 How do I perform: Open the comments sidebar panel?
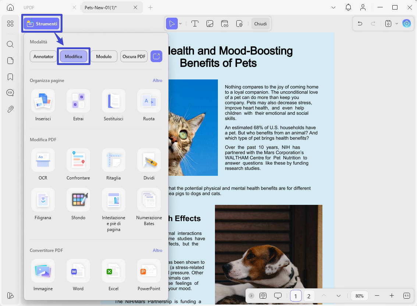click(x=10, y=93)
